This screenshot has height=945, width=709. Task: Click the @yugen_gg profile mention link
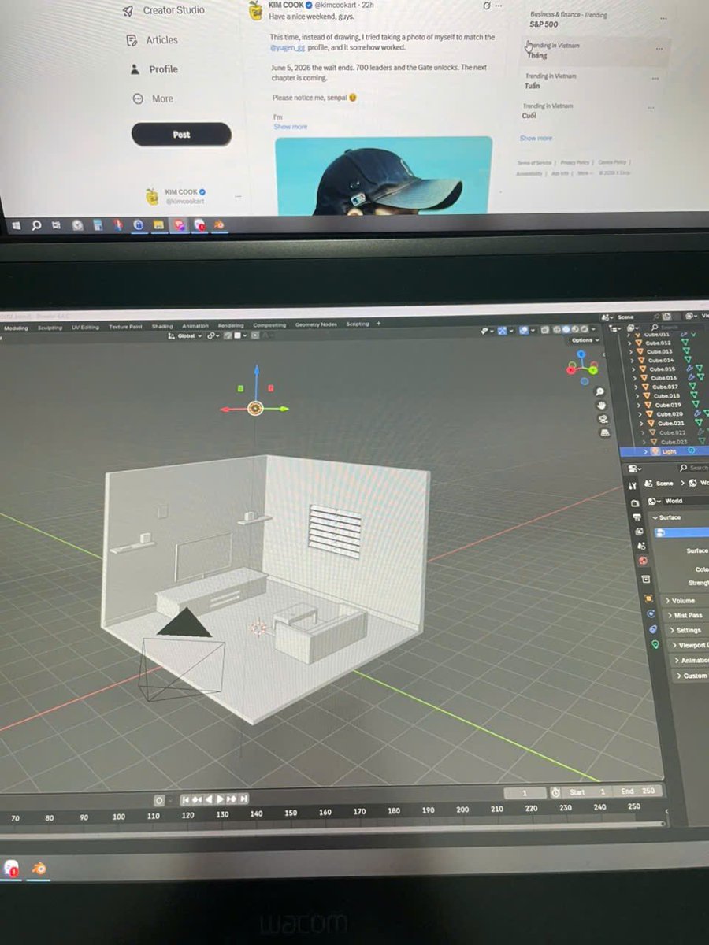pos(288,47)
